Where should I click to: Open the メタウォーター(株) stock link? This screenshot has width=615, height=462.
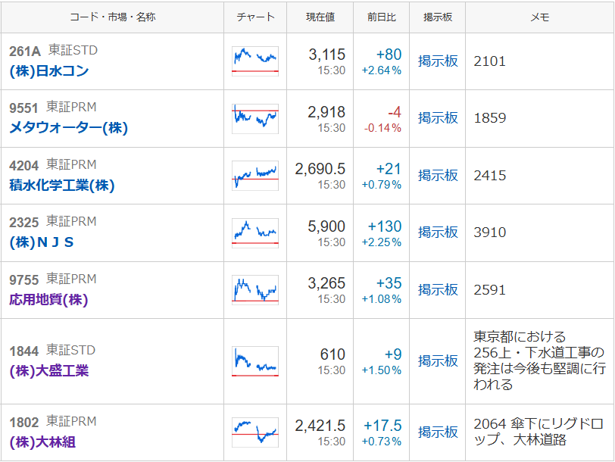[x=68, y=128]
